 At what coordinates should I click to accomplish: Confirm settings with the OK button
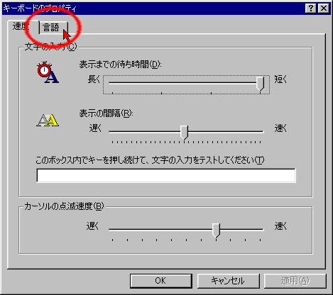[160, 281]
